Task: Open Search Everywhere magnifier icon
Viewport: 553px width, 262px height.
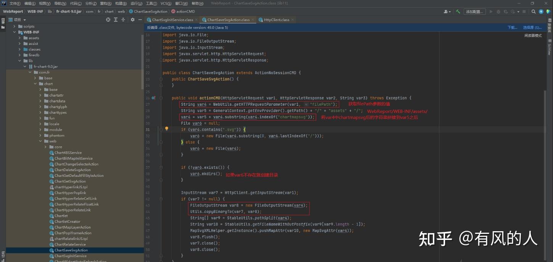Action: coord(534,11)
